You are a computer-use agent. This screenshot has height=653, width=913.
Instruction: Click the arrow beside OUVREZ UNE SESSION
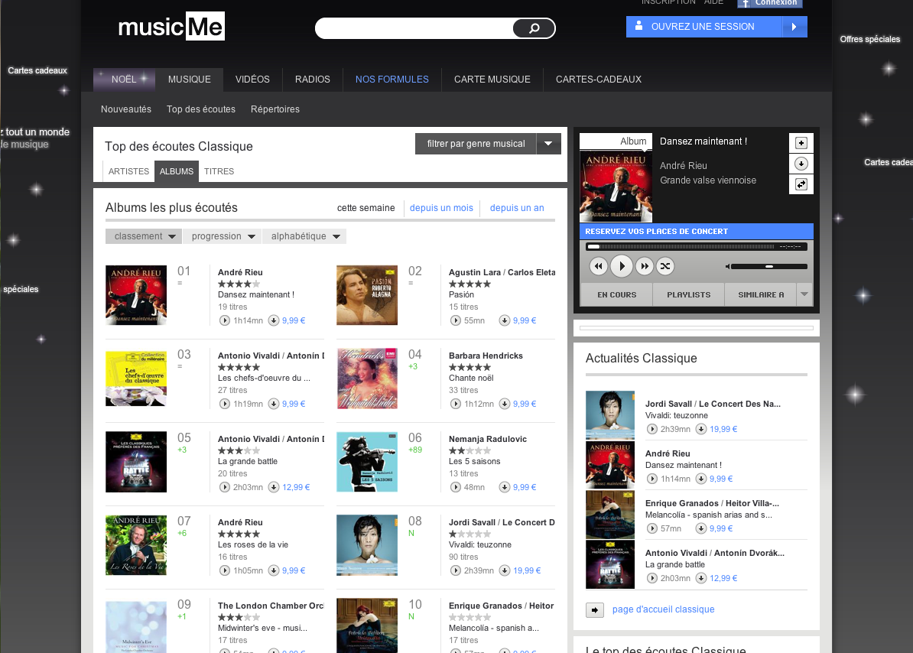(x=794, y=27)
